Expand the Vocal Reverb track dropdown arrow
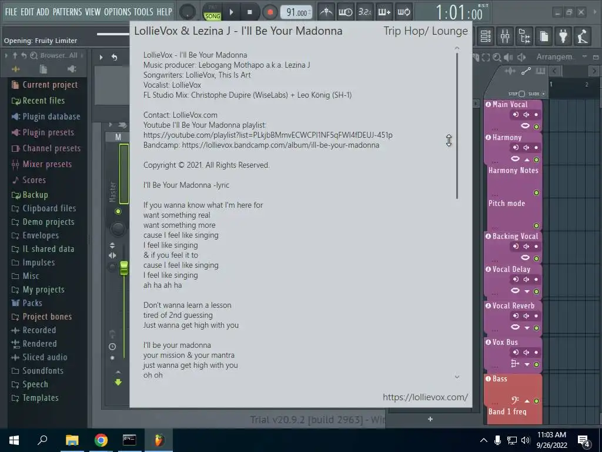Image resolution: width=602 pixels, height=452 pixels. [x=527, y=328]
